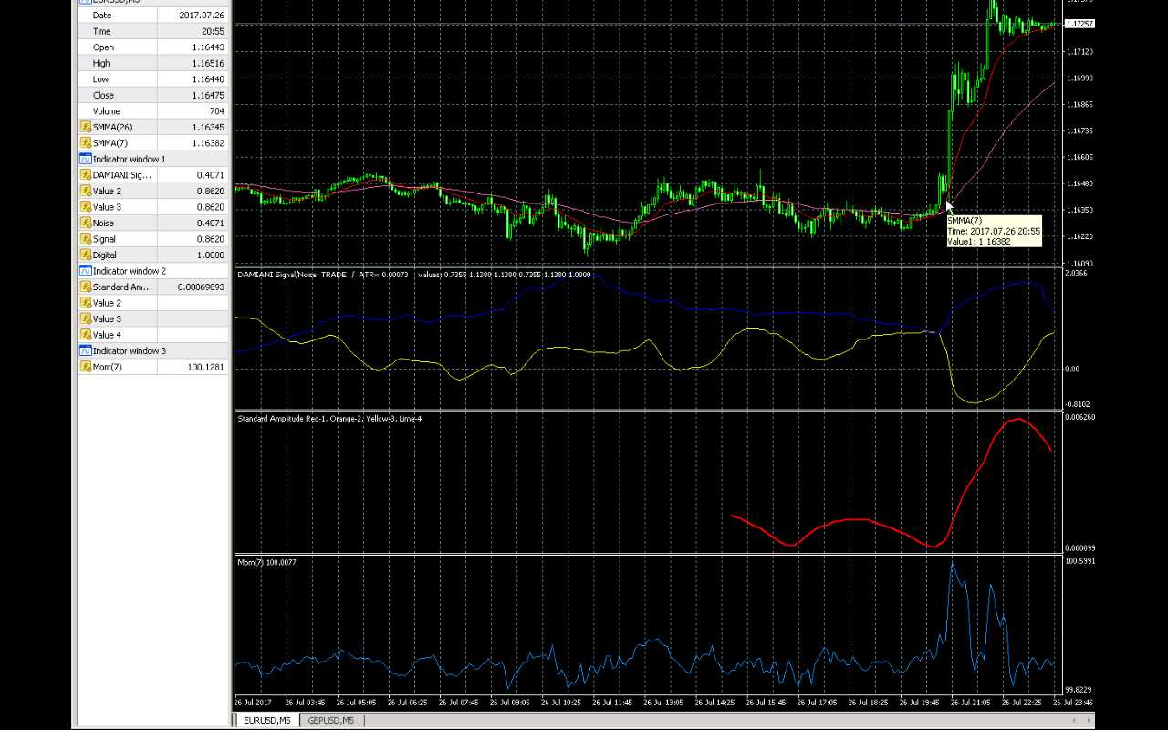Click the SMMA(26) value 1.16345
The width and height of the screenshot is (1168, 730).
(208, 127)
